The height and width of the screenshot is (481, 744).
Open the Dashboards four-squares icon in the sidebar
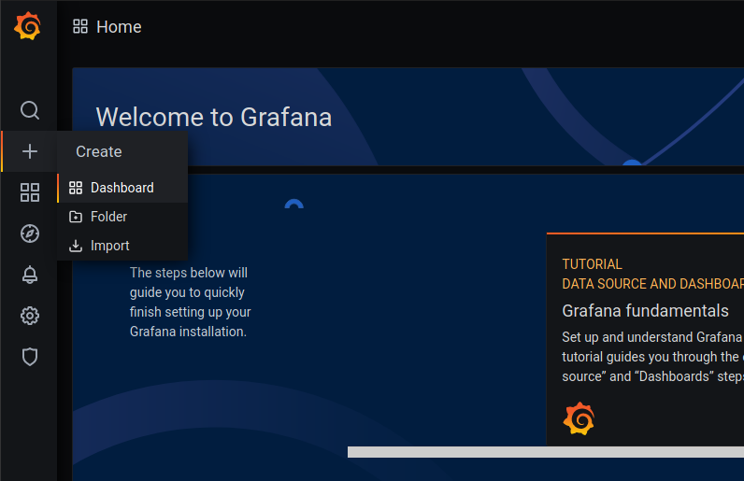point(29,192)
